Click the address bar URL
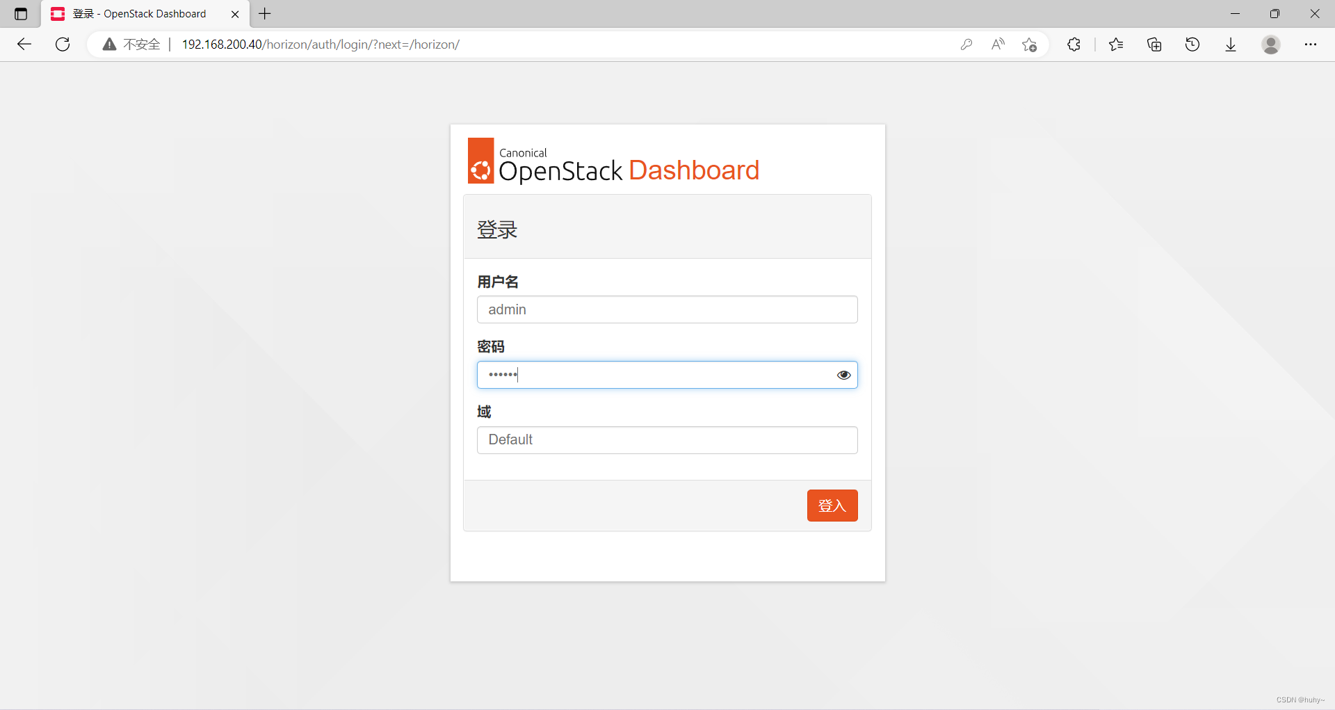 (x=321, y=45)
